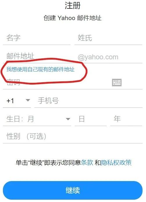Click the 日 birthday day field

click(91, 119)
